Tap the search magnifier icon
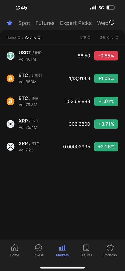The width and height of the screenshot is (125, 271). [112, 23]
